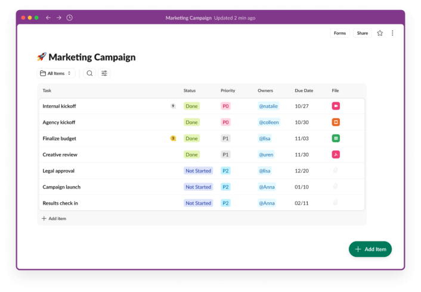Viewport: 421px width, 292px height.
Task: Open the Forms button
Action: 340,33
